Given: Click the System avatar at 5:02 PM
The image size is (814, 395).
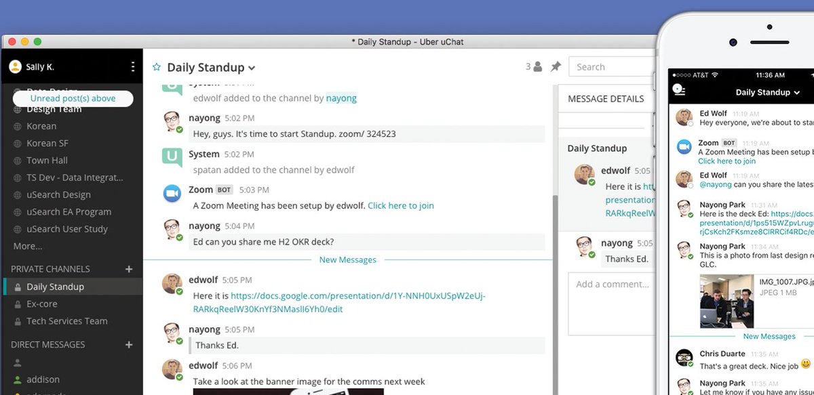Looking at the screenshot, I should [172, 158].
